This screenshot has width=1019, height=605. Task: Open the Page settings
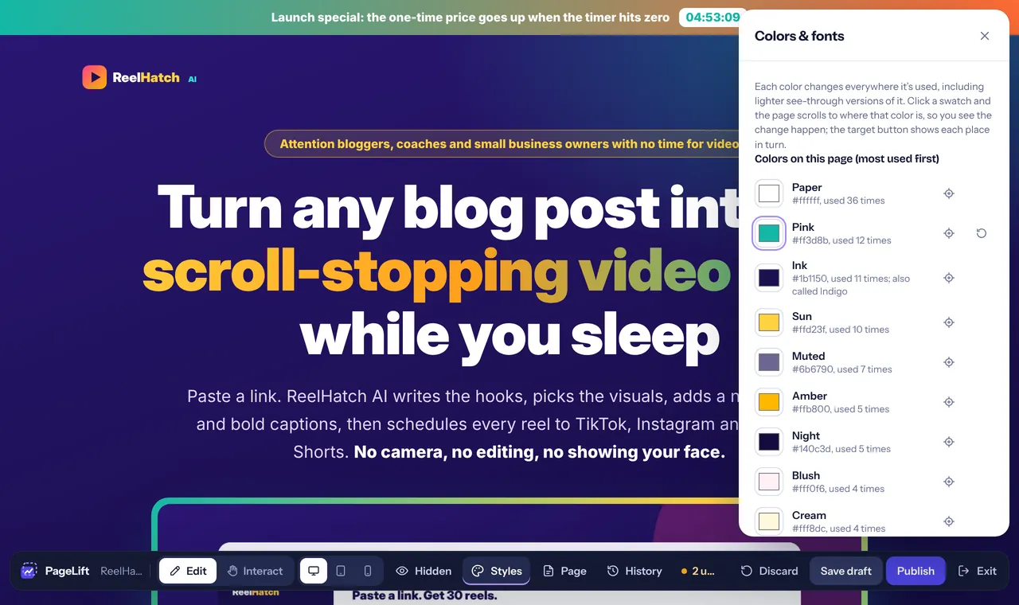tap(564, 571)
